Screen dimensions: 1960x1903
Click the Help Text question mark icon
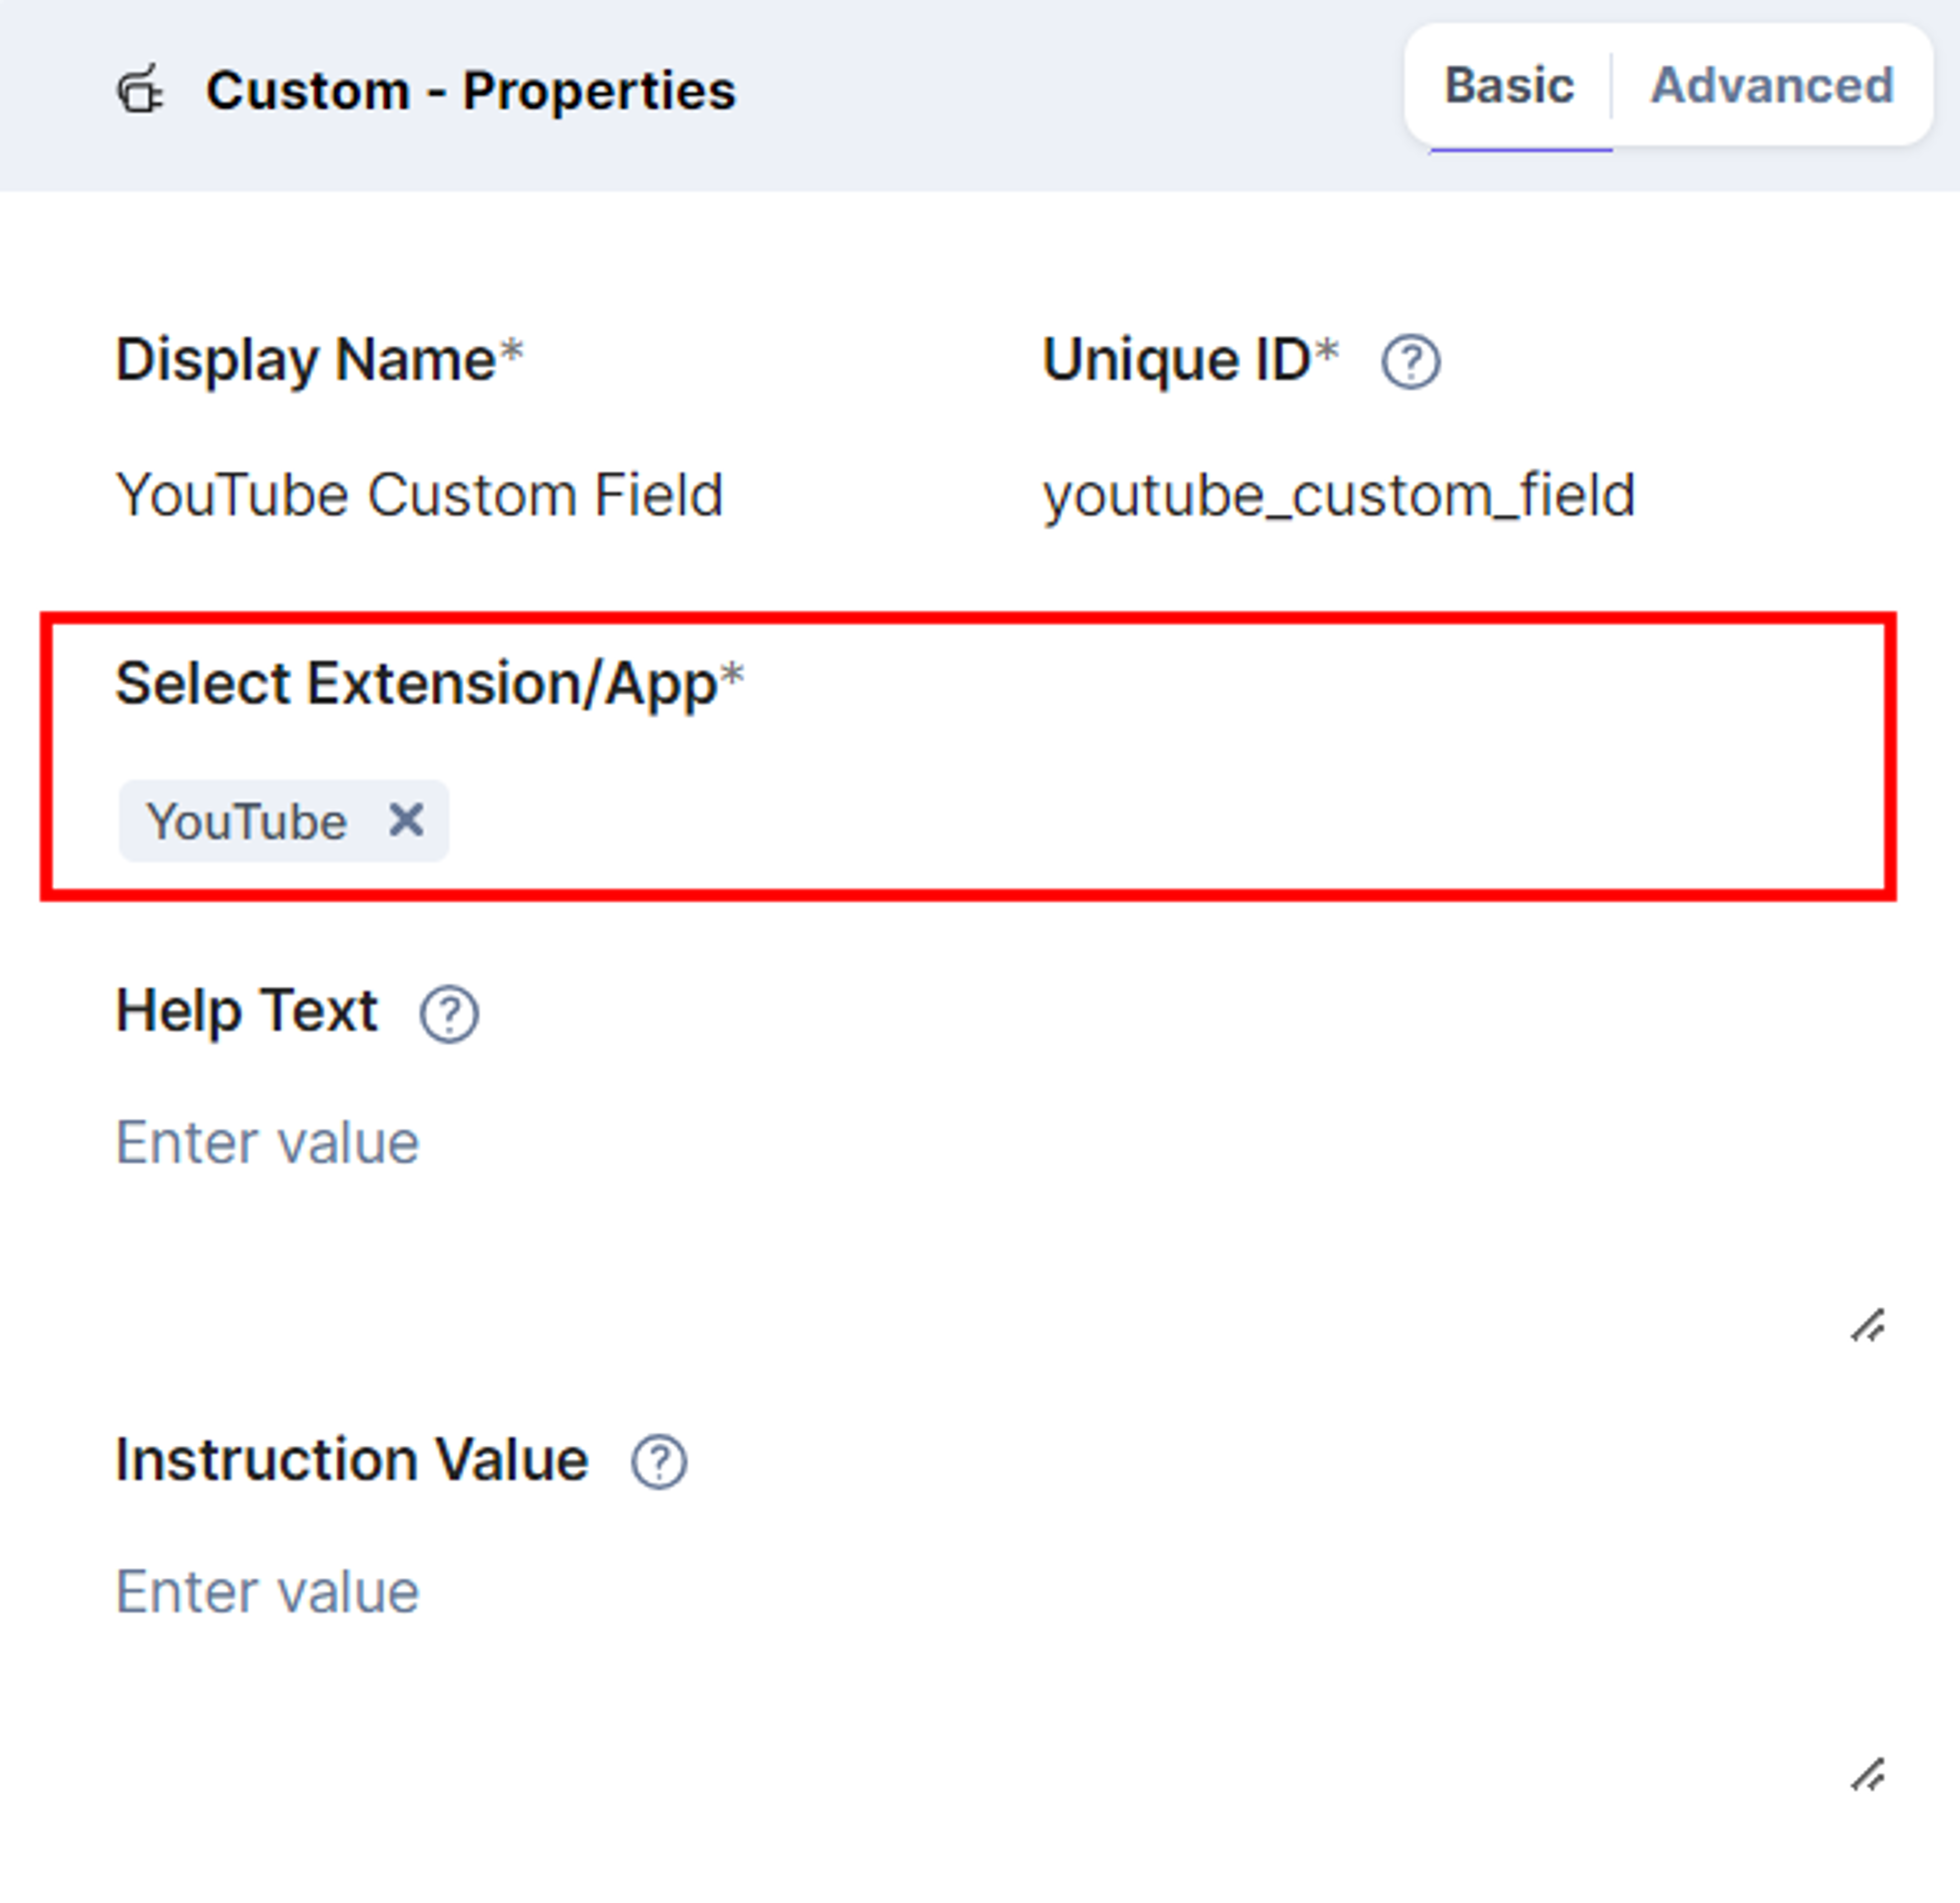tap(449, 1014)
